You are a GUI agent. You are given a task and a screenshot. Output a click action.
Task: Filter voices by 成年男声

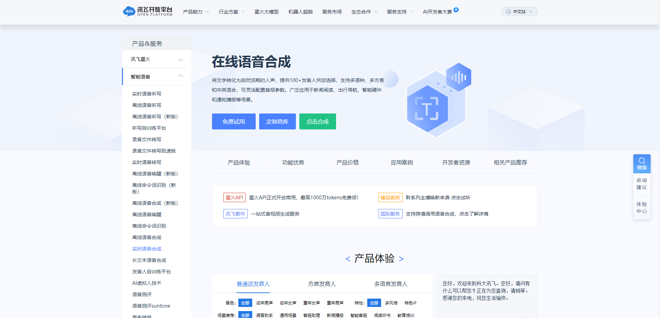point(264,303)
